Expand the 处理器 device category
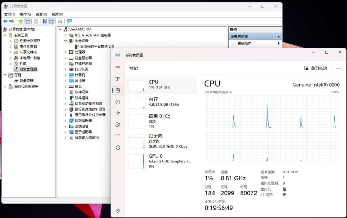Viewport: 347px width, 218px height. [65, 52]
